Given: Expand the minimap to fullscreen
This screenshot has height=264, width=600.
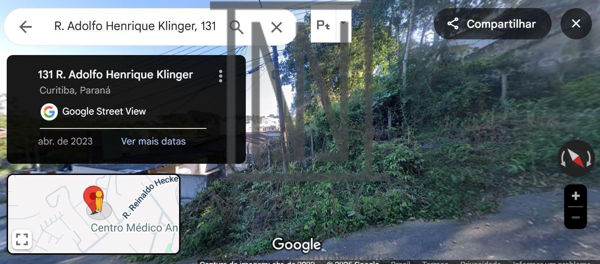Looking at the screenshot, I should tap(21, 239).
